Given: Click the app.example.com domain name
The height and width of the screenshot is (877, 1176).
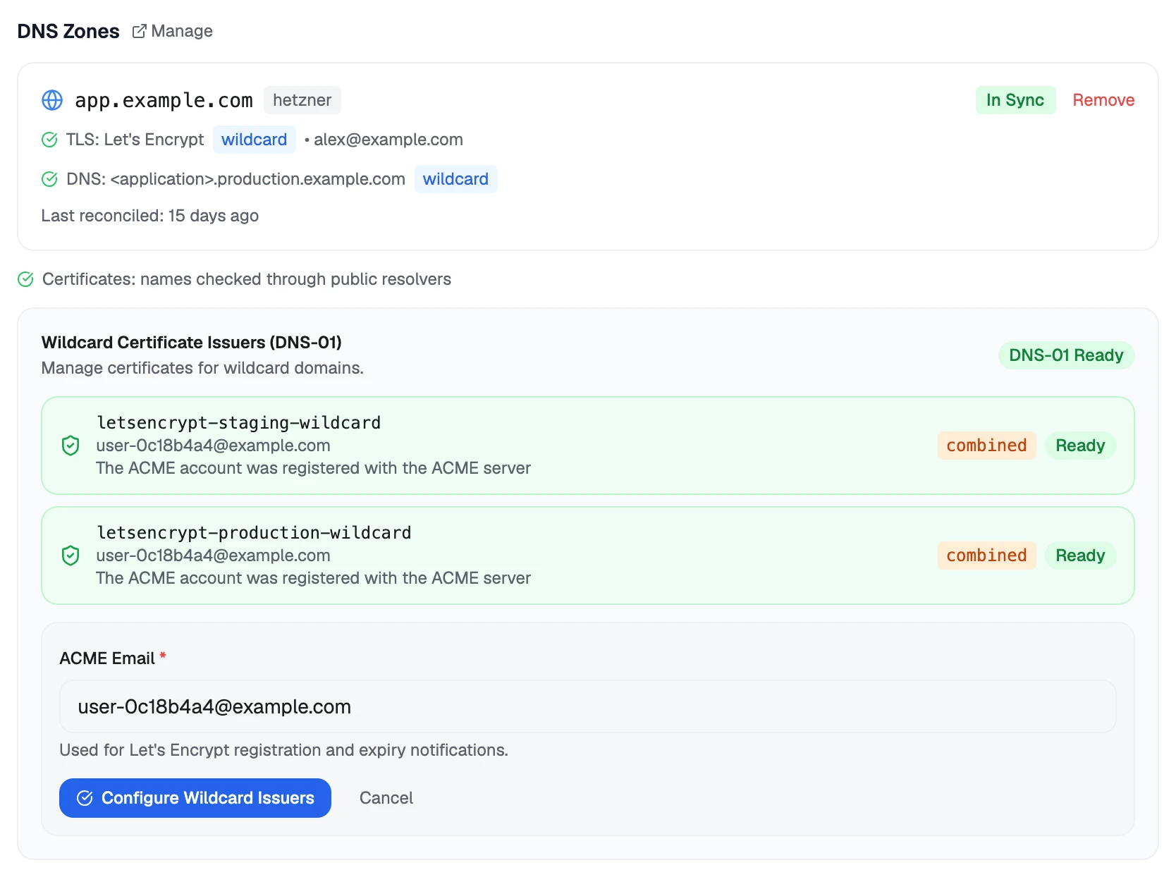Looking at the screenshot, I should [164, 100].
